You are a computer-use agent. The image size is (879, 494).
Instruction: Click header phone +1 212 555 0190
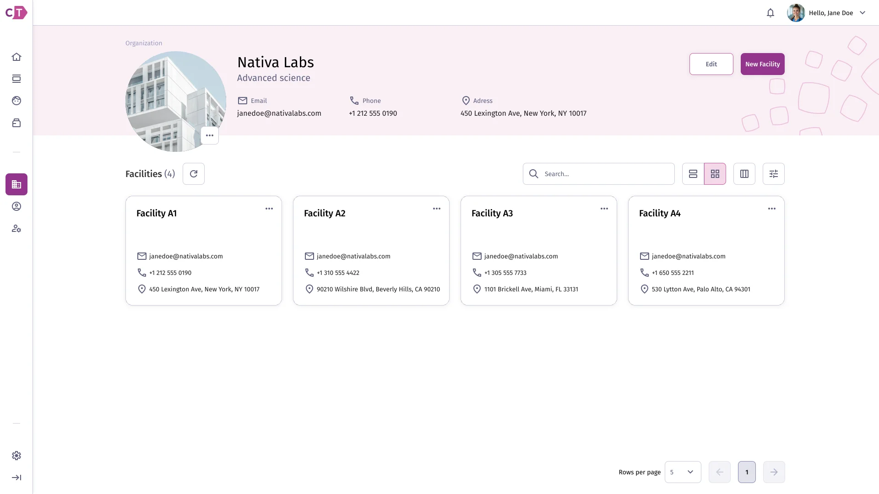click(x=373, y=113)
